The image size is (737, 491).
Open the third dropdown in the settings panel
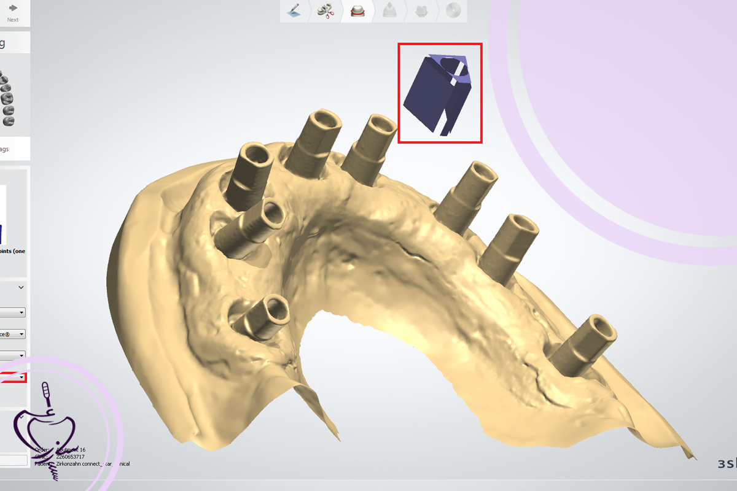click(13, 355)
